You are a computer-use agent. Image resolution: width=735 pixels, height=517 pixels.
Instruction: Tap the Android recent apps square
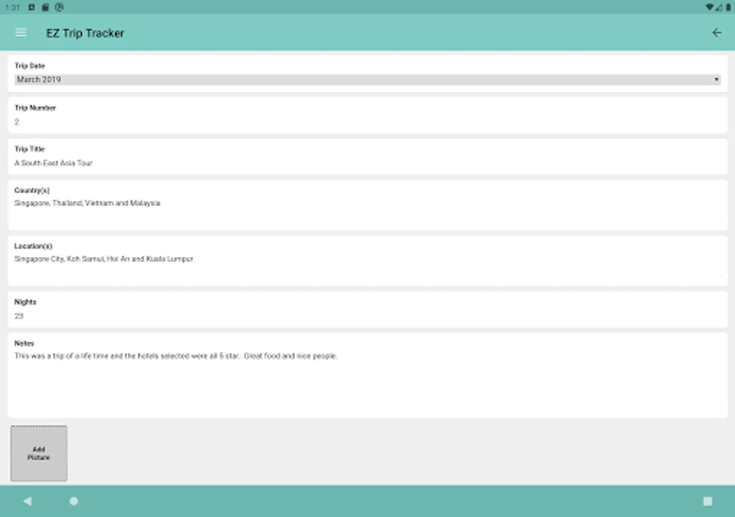(x=707, y=501)
